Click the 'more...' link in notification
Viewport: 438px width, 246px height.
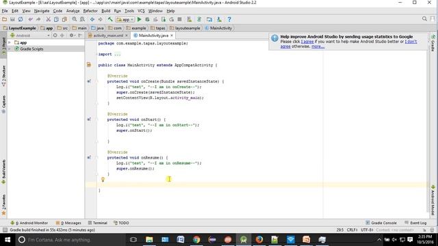[318, 46]
